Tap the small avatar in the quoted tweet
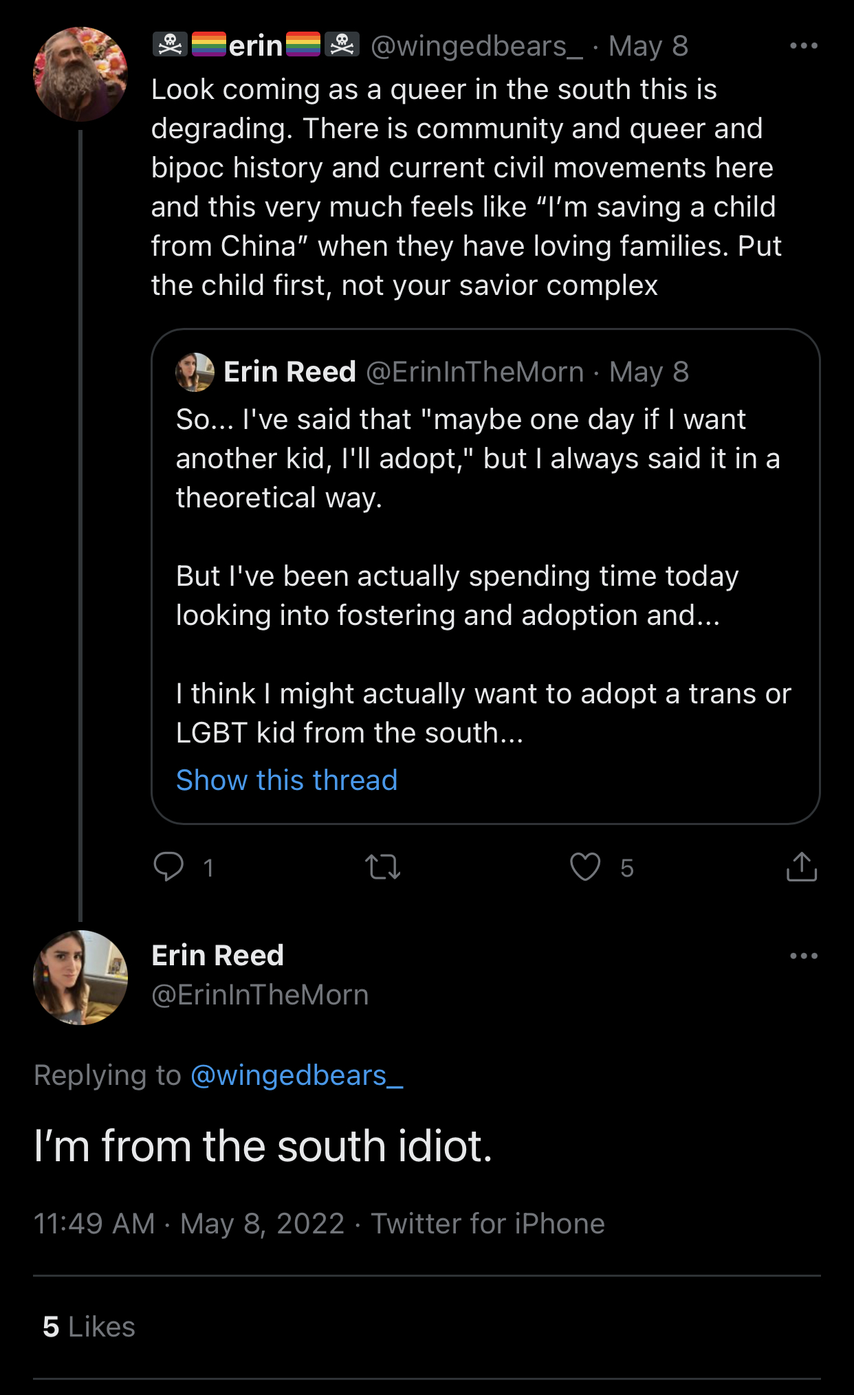The width and height of the screenshot is (854, 1395). (x=195, y=372)
